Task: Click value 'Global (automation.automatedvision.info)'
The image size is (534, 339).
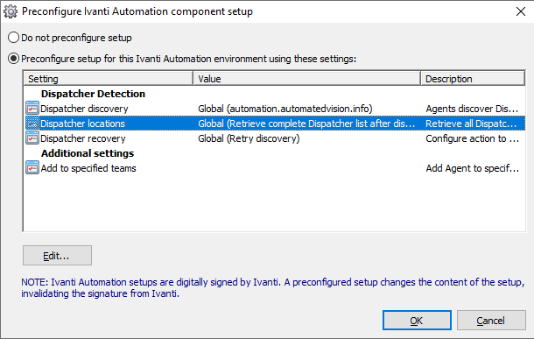Action: (x=285, y=109)
